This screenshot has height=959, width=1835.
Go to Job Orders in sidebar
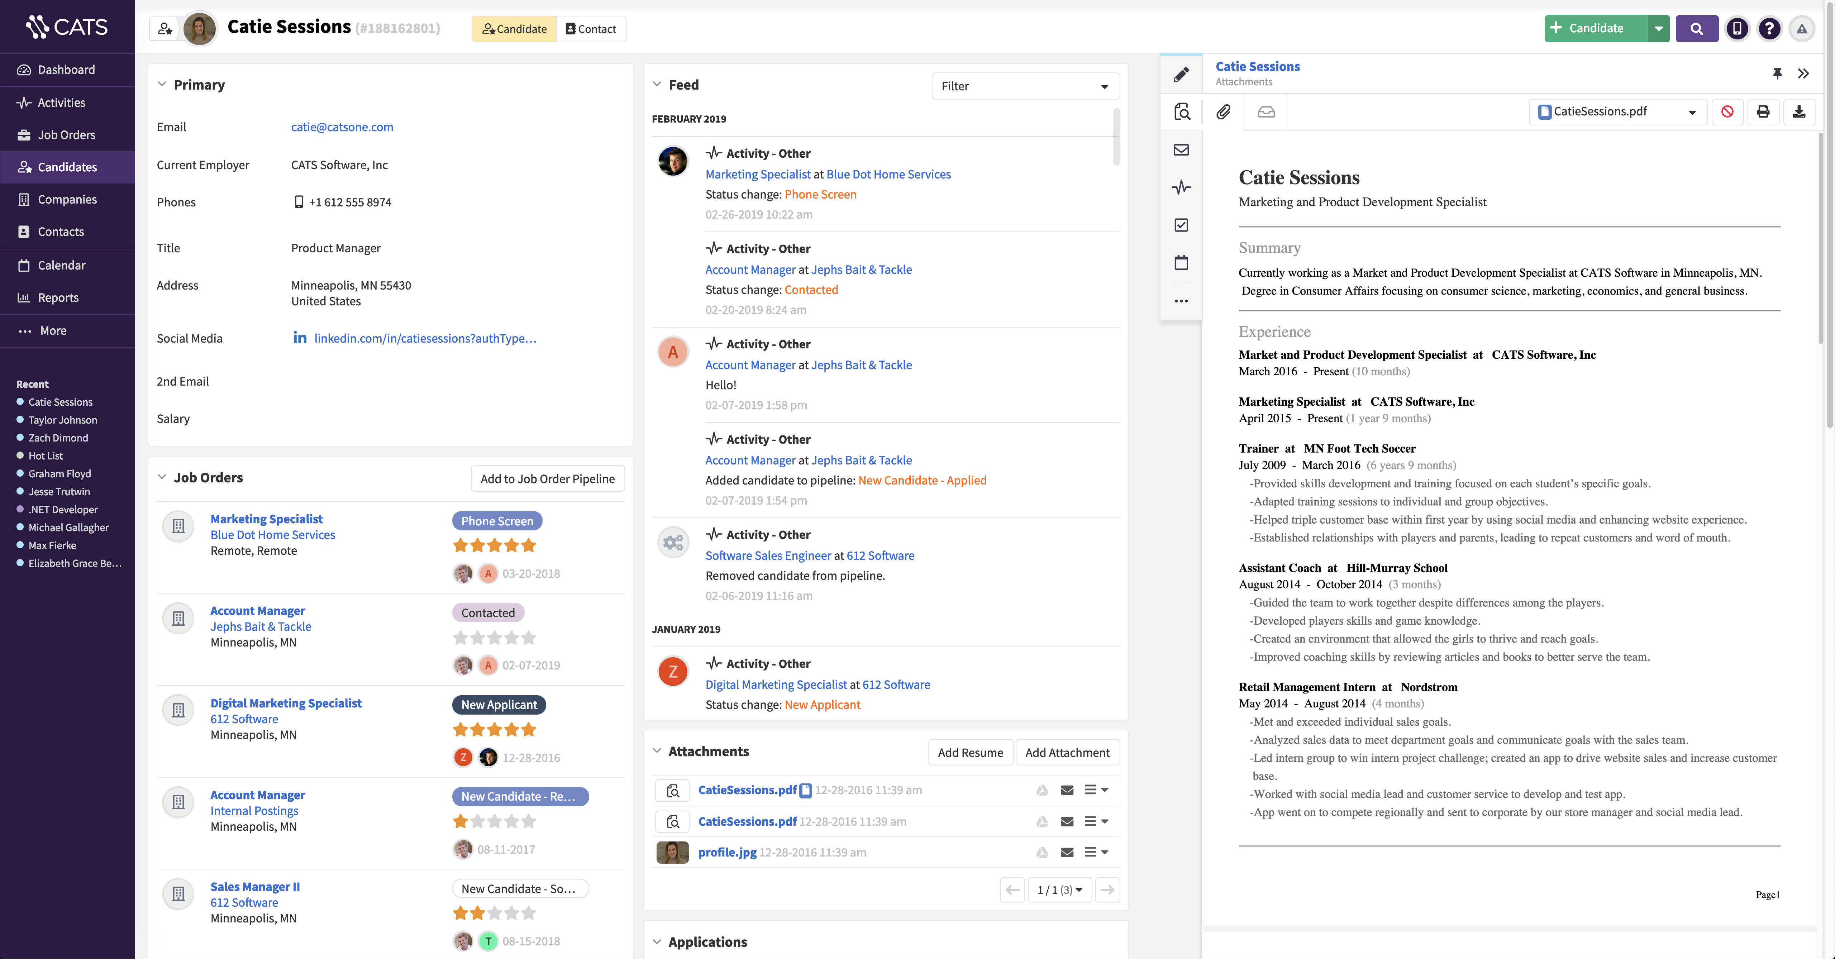tap(66, 135)
